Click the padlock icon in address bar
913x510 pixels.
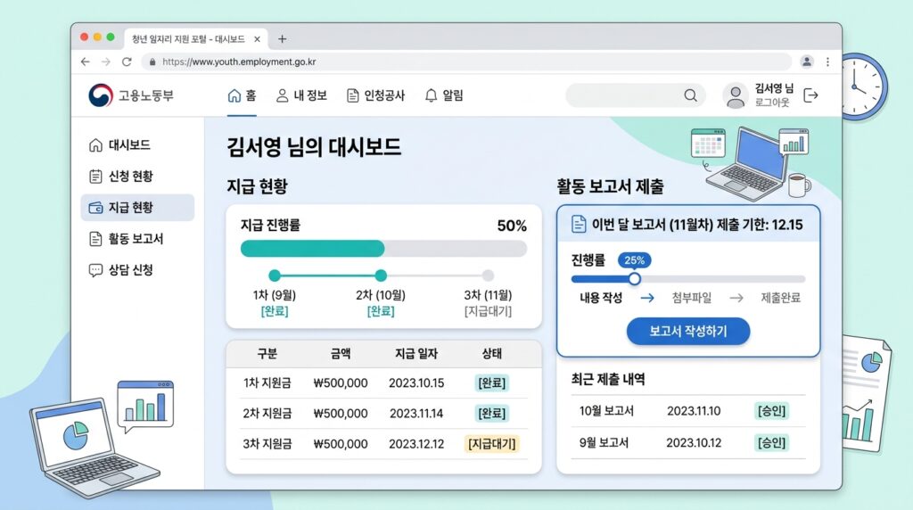point(152,62)
